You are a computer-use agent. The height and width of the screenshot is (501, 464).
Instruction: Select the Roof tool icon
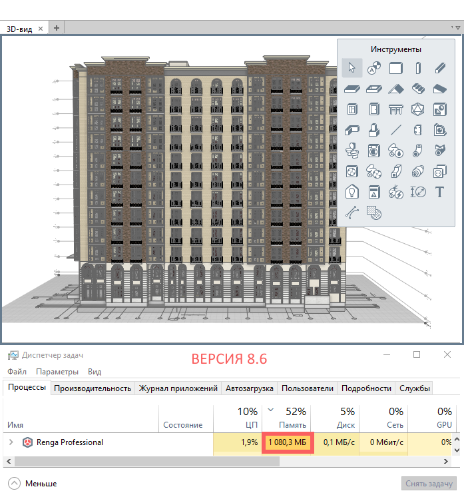[396, 89]
